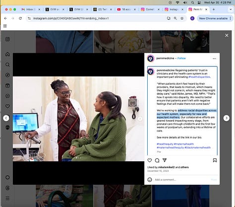
Task: Open the Explore compass icon
Action: tap(7, 75)
